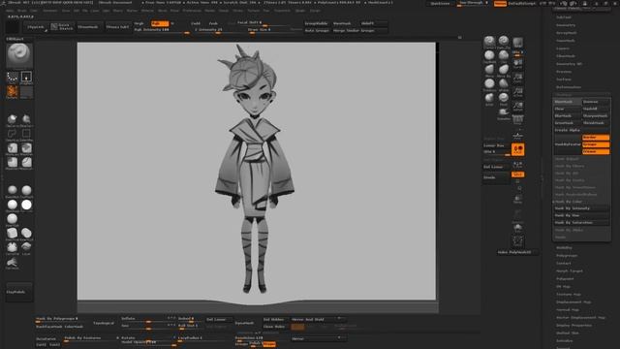Adjust the Draw Size slider
The height and width of the screenshot is (349, 620).
pyautogui.click(x=269, y=30)
